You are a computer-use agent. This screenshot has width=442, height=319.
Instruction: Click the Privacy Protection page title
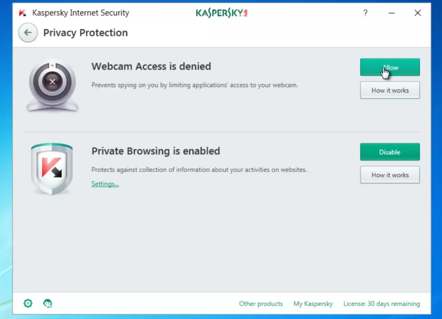85,33
